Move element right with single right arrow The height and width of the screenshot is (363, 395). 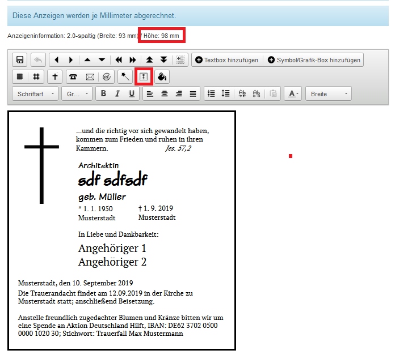tap(71, 60)
